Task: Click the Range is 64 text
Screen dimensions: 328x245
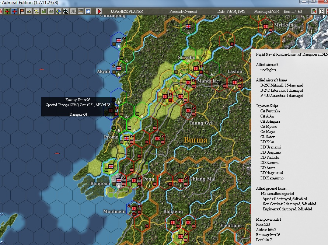Action: (78, 114)
